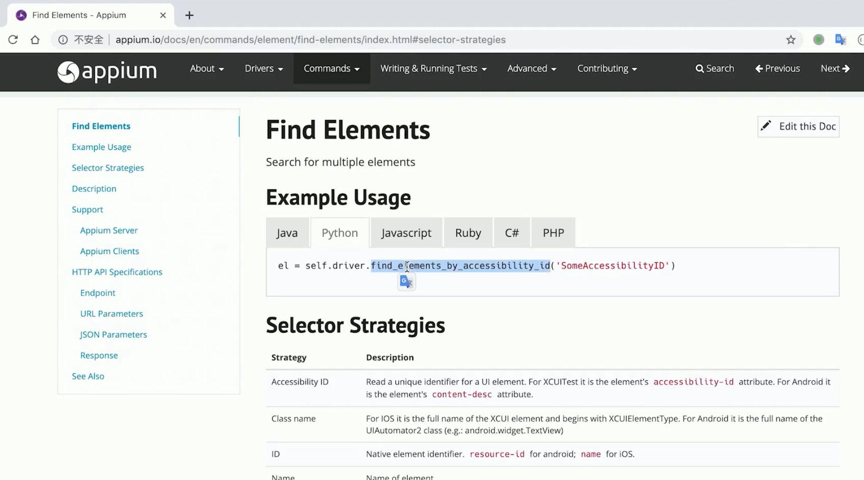Go to Appium Clients sidebar entry

click(x=109, y=251)
